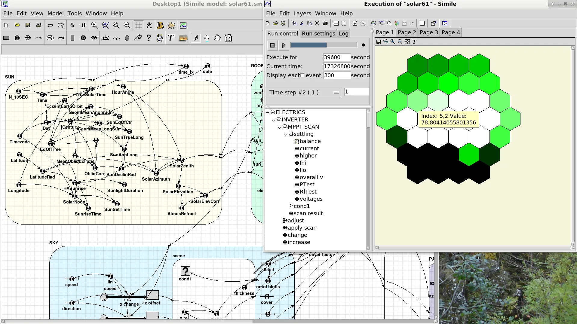Click the camera snapshot icon

[x=228, y=38]
